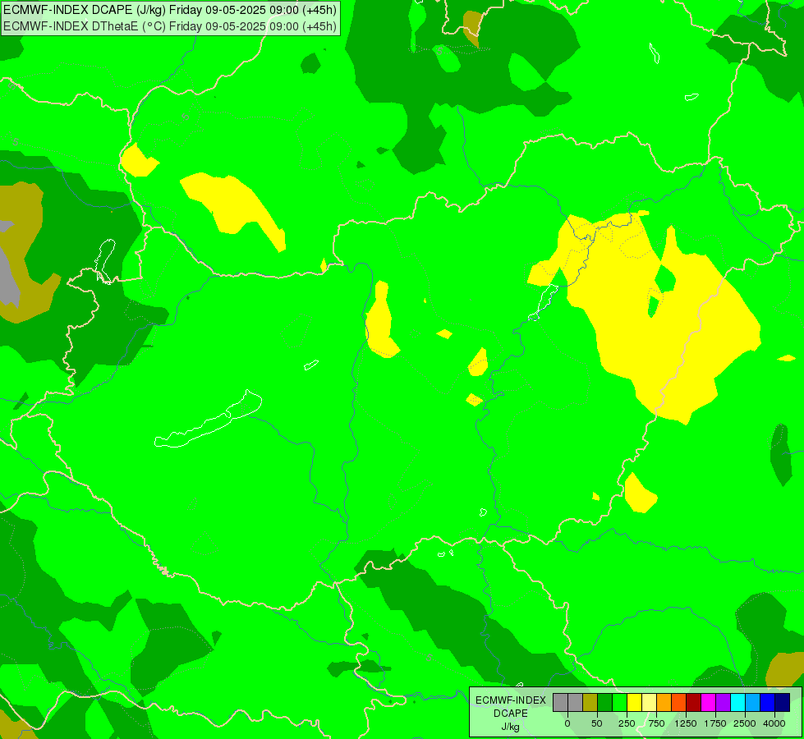This screenshot has width=804, height=739.
Task: Click the legend tick value 1250
Action: tap(686, 723)
